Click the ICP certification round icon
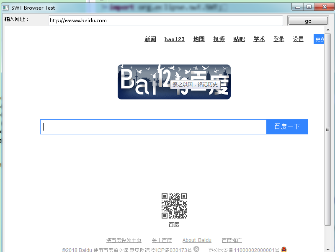The width and height of the screenshot is (335, 252). [x=196, y=249]
